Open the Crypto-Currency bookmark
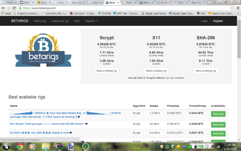Image resolution: width=241 pixels, height=151 pixels. (26, 14)
